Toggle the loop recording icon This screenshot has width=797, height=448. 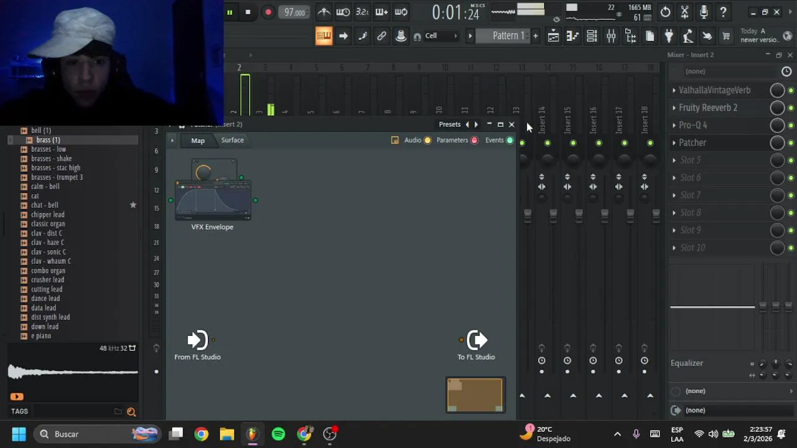[401, 12]
